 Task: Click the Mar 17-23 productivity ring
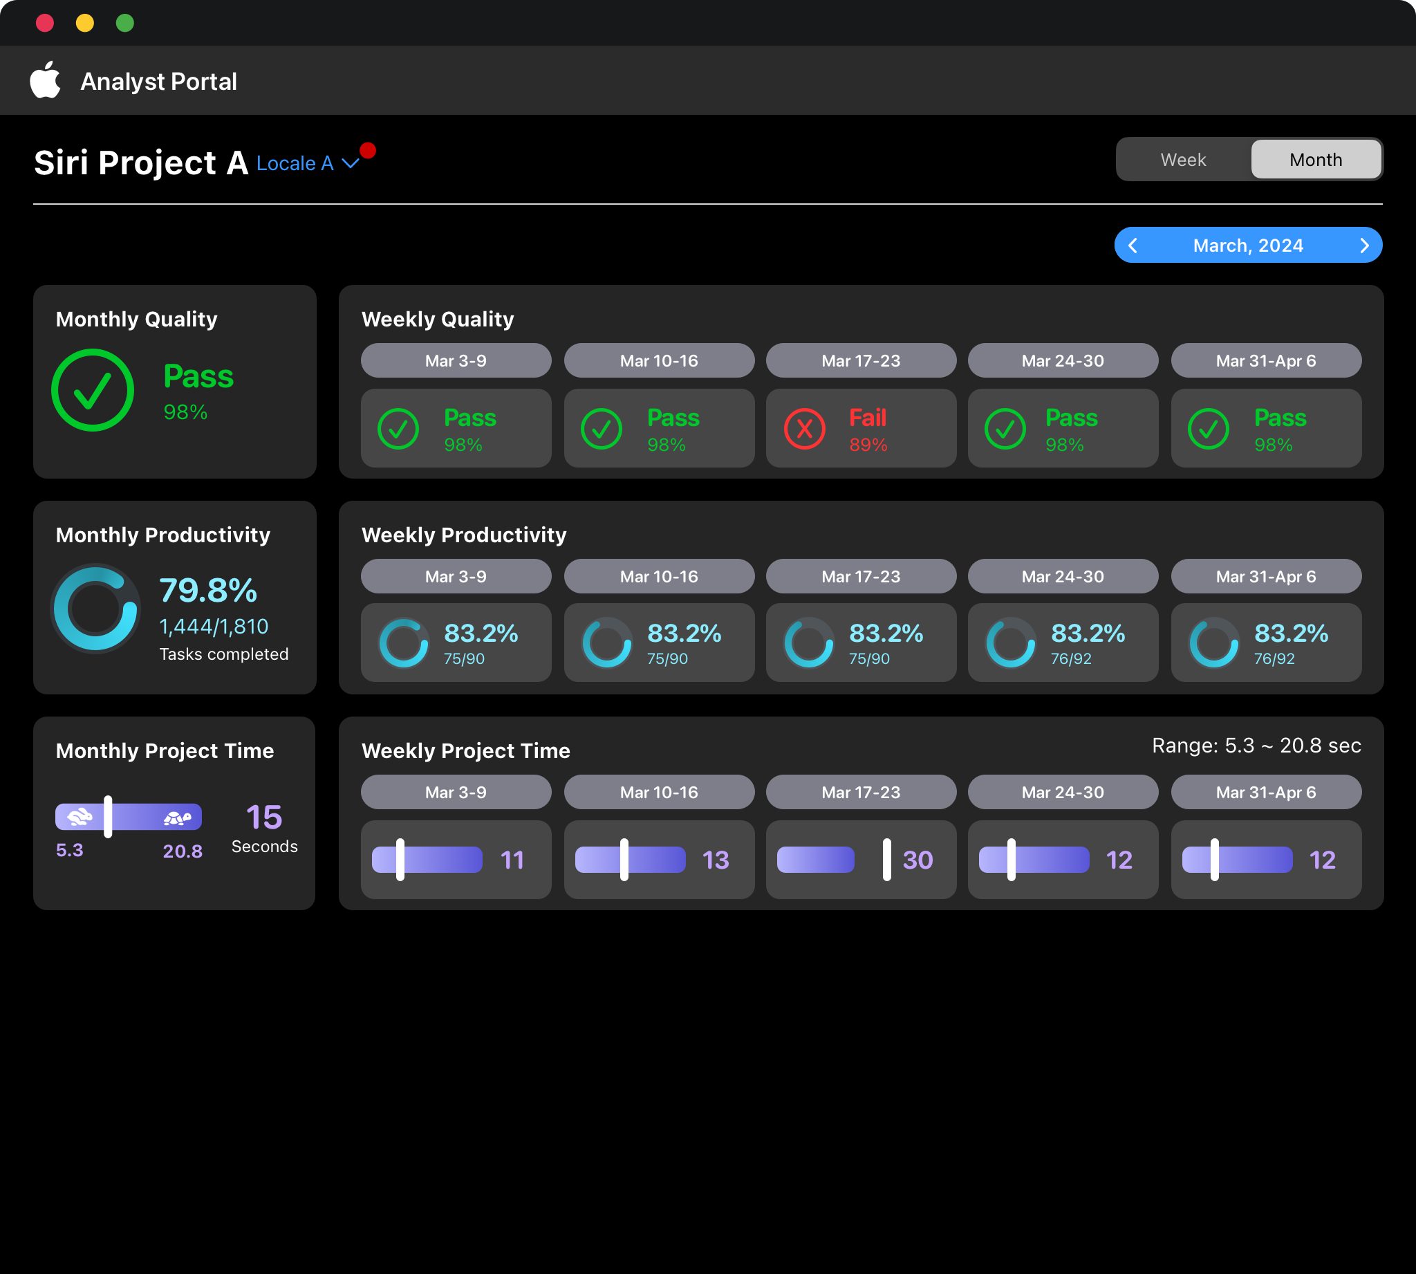point(809,643)
